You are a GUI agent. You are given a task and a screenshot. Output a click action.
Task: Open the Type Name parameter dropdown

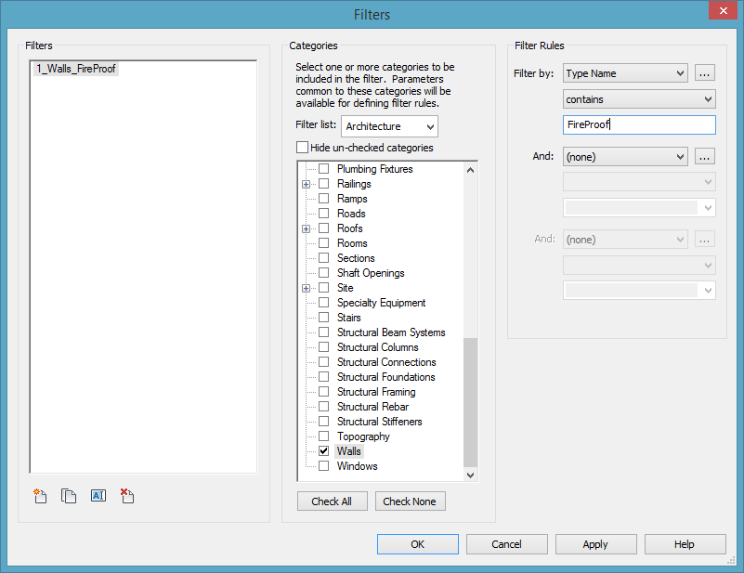[625, 73]
